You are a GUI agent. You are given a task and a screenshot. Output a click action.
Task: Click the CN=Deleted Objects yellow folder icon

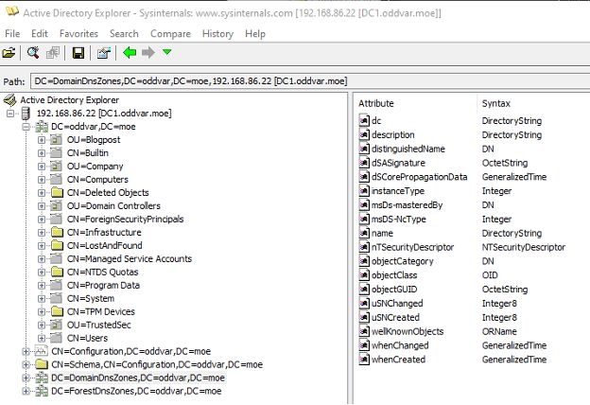[x=57, y=192]
